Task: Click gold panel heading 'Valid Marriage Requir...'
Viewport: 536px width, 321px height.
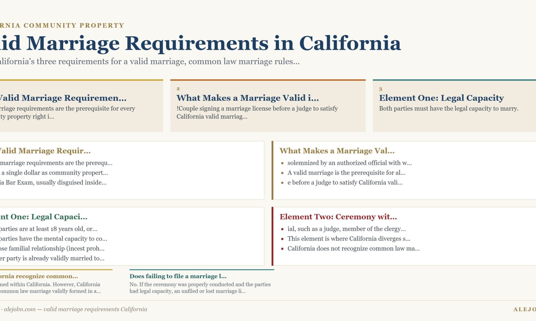Action: coord(45,151)
